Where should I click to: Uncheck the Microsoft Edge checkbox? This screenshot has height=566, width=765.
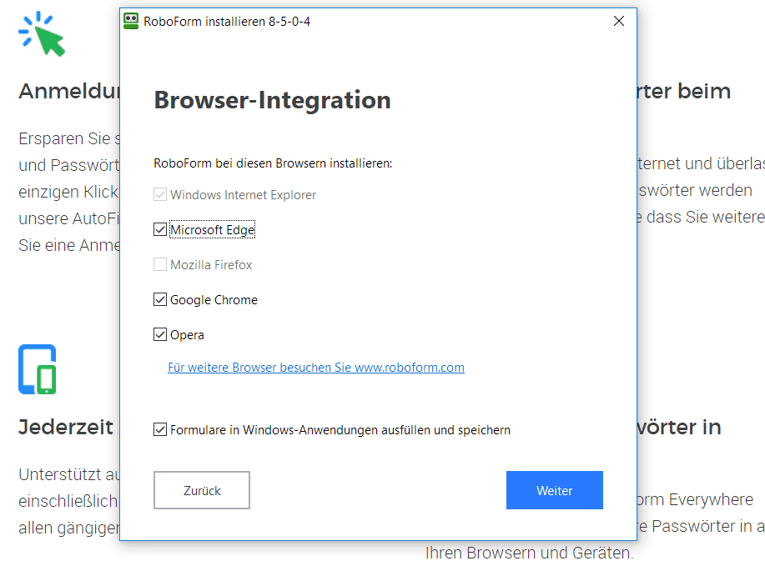(160, 229)
